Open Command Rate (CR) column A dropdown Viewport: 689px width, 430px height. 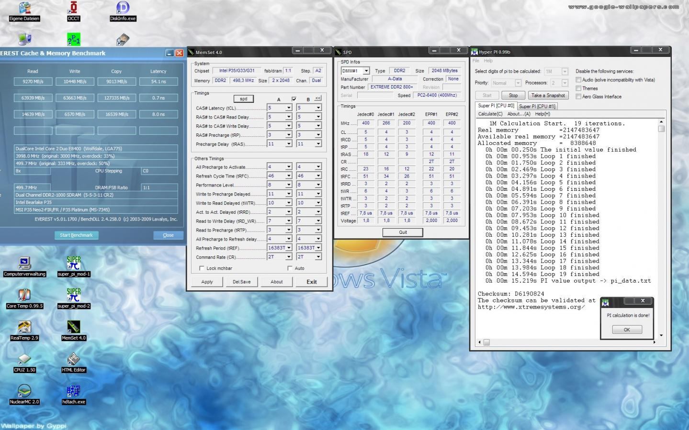point(289,257)
